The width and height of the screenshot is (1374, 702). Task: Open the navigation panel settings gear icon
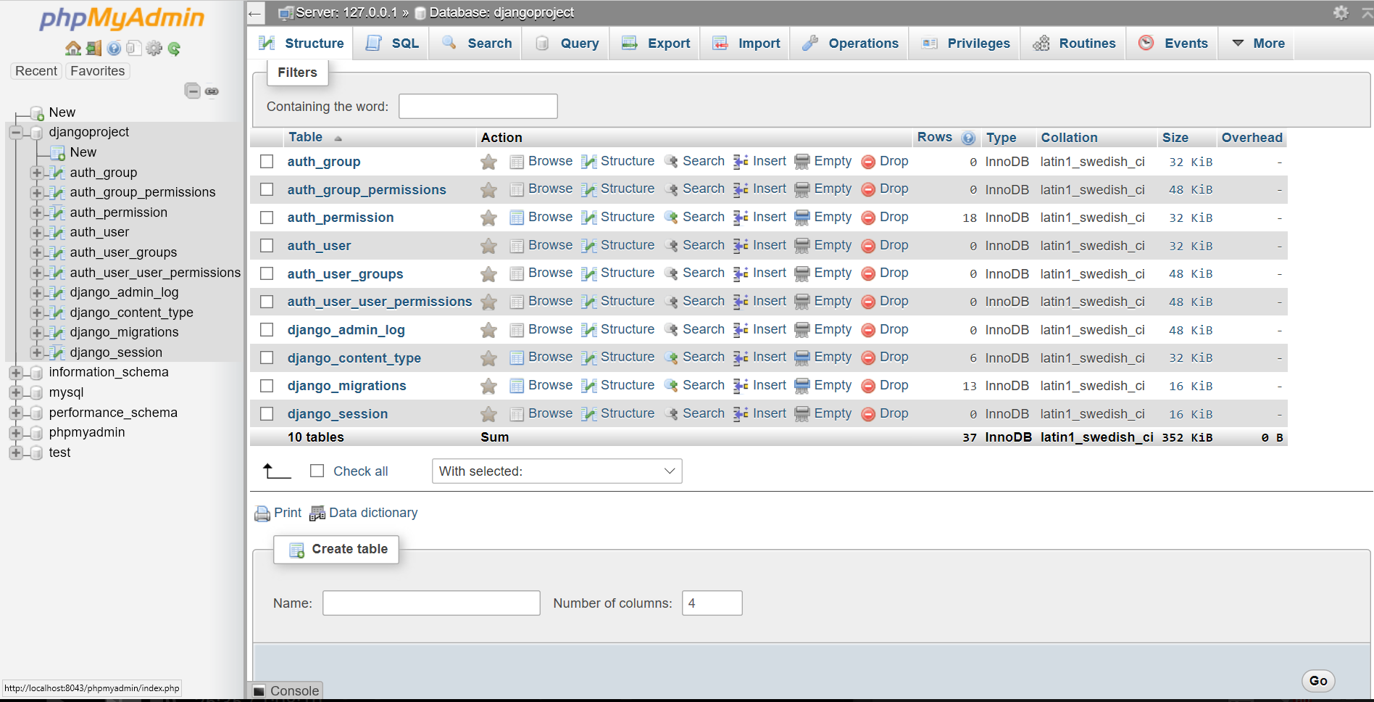click(154, 49)
